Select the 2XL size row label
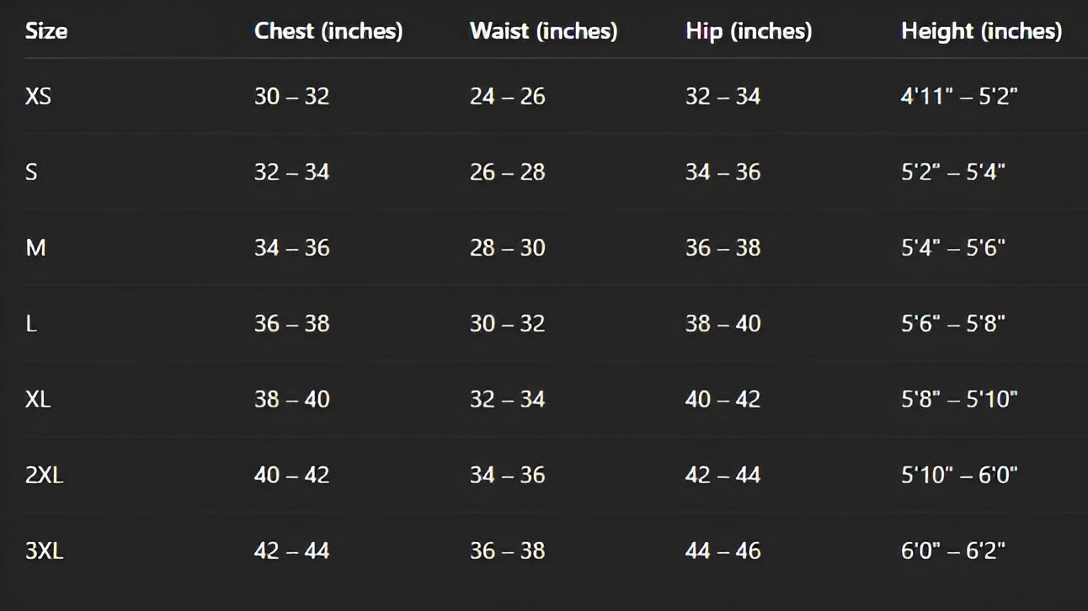The width and height of the screenshot is (1088, 611). (44, 476)
